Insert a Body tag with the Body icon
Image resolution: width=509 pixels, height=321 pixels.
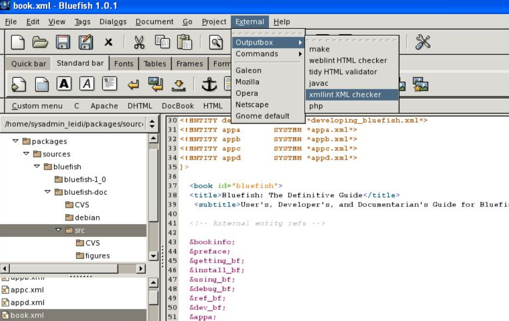(42, 85)
